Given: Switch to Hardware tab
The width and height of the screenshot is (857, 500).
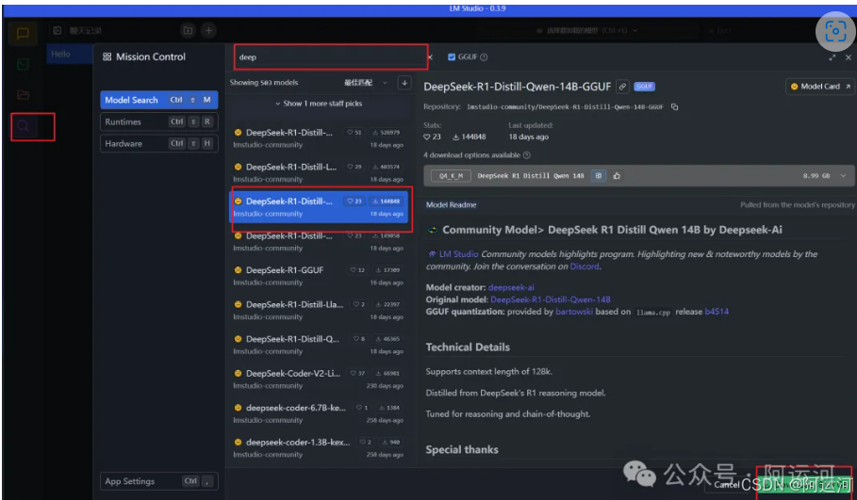Looking at the screenshot, I should point(159,143).
